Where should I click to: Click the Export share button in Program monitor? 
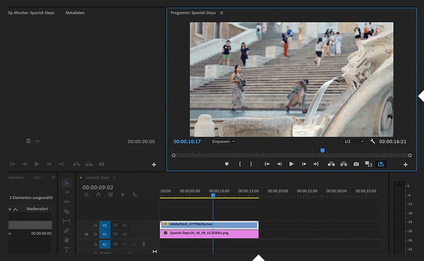[381, 164]
